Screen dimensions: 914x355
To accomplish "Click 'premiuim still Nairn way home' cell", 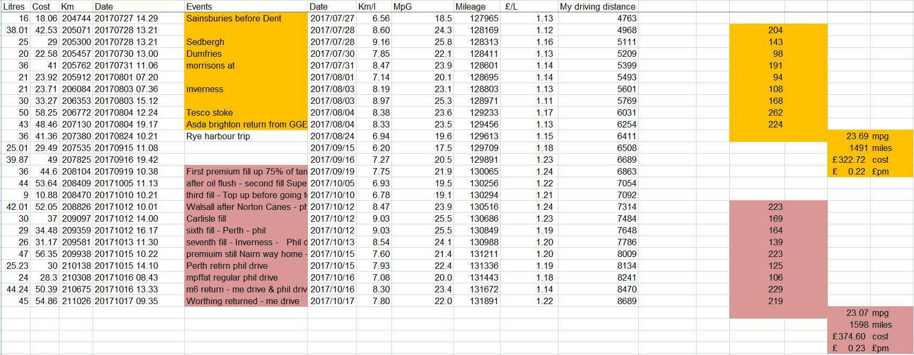I will click(x=246, y=254).
